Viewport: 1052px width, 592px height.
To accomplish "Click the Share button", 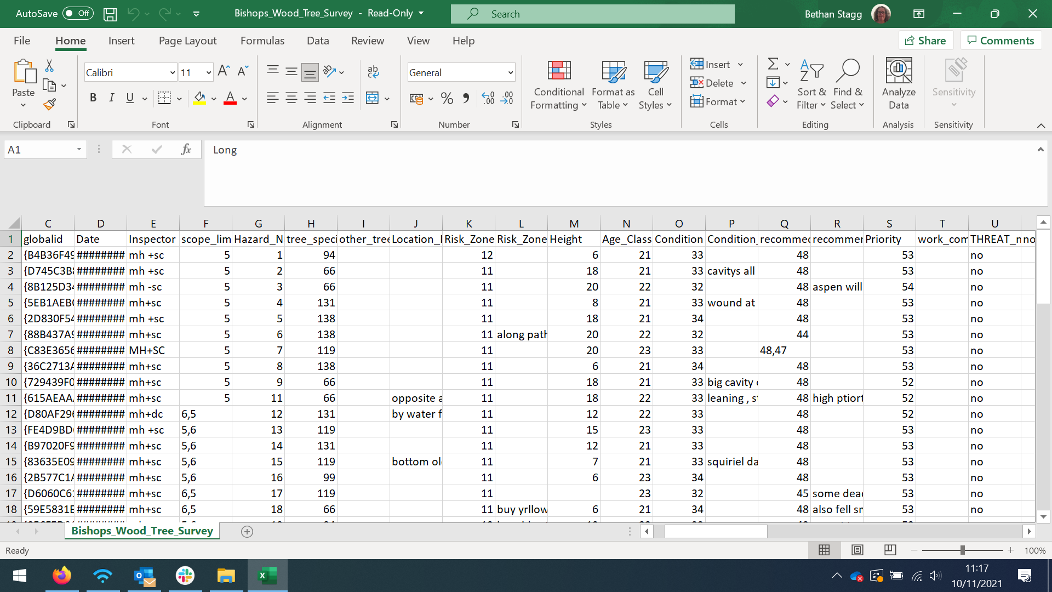I will (x=925, y=41).
